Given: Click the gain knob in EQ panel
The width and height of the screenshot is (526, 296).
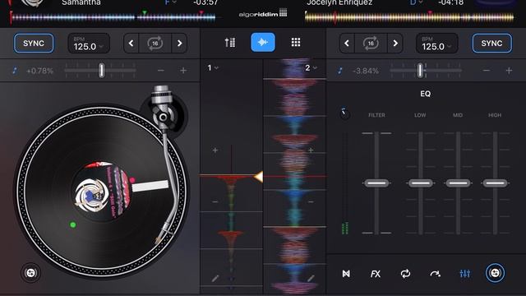Looking at the screenshot, I should coord(344,114).
